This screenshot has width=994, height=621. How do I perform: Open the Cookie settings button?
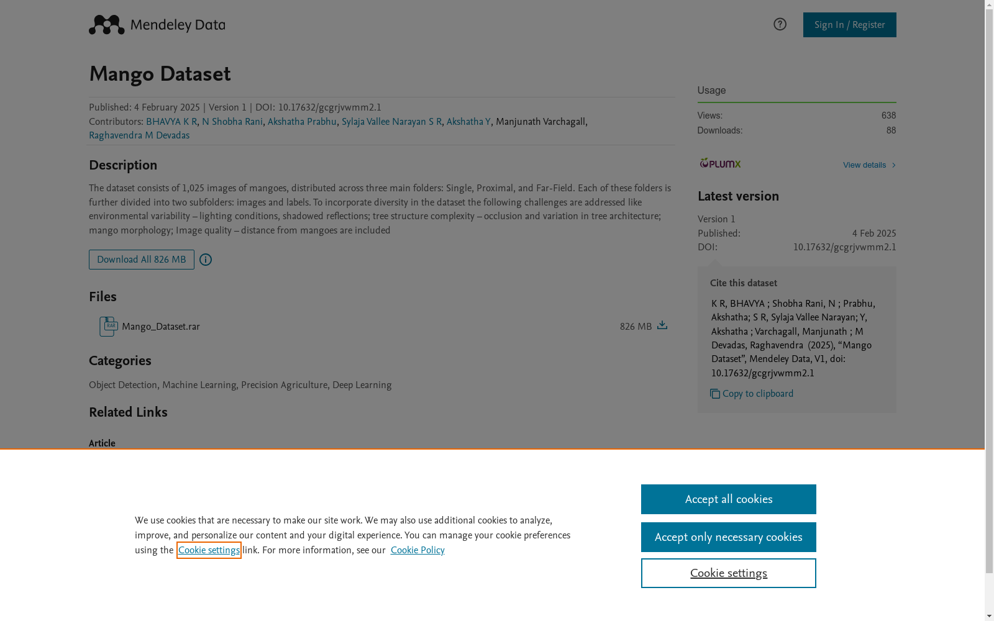pos(728,573)
